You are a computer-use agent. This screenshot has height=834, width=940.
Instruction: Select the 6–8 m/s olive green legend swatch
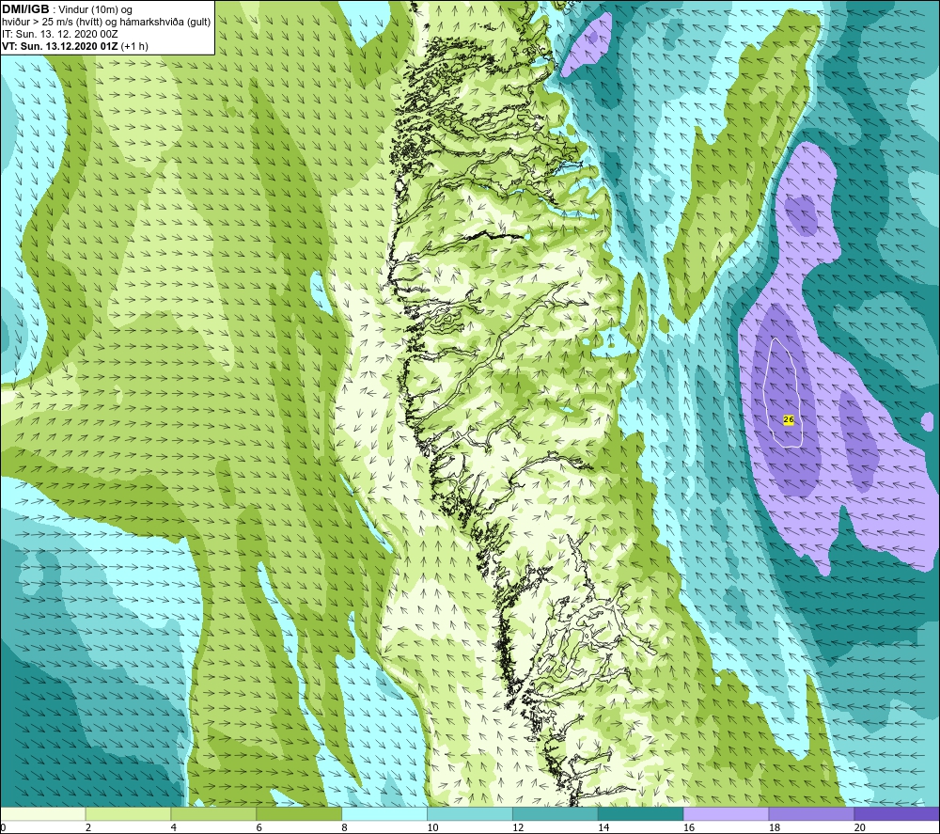pos(299,814)
